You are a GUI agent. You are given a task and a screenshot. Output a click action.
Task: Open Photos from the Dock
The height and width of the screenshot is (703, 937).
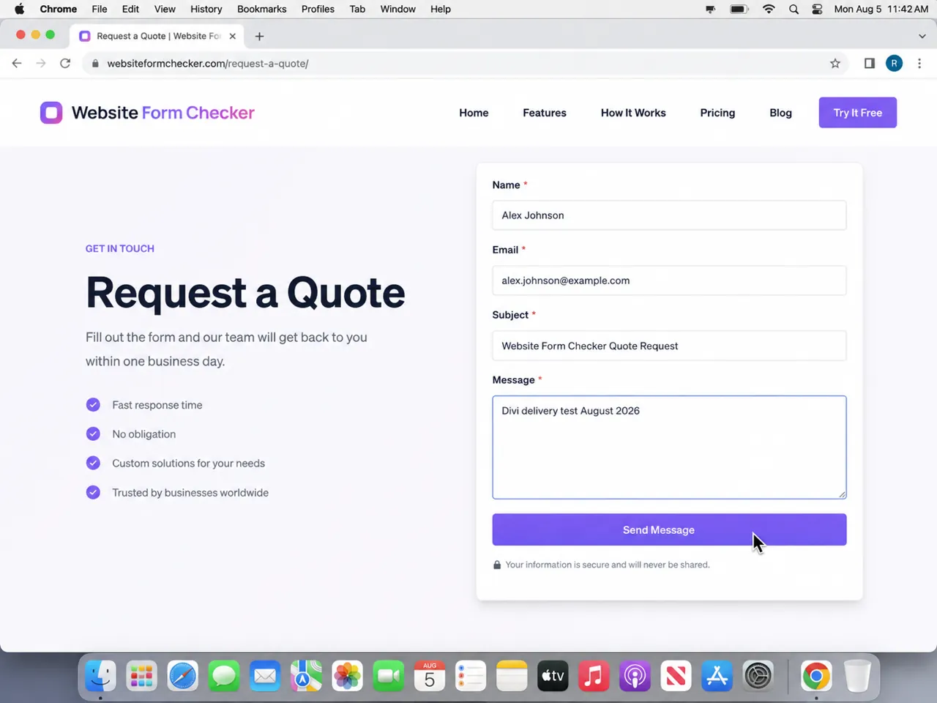click(347, 676)
